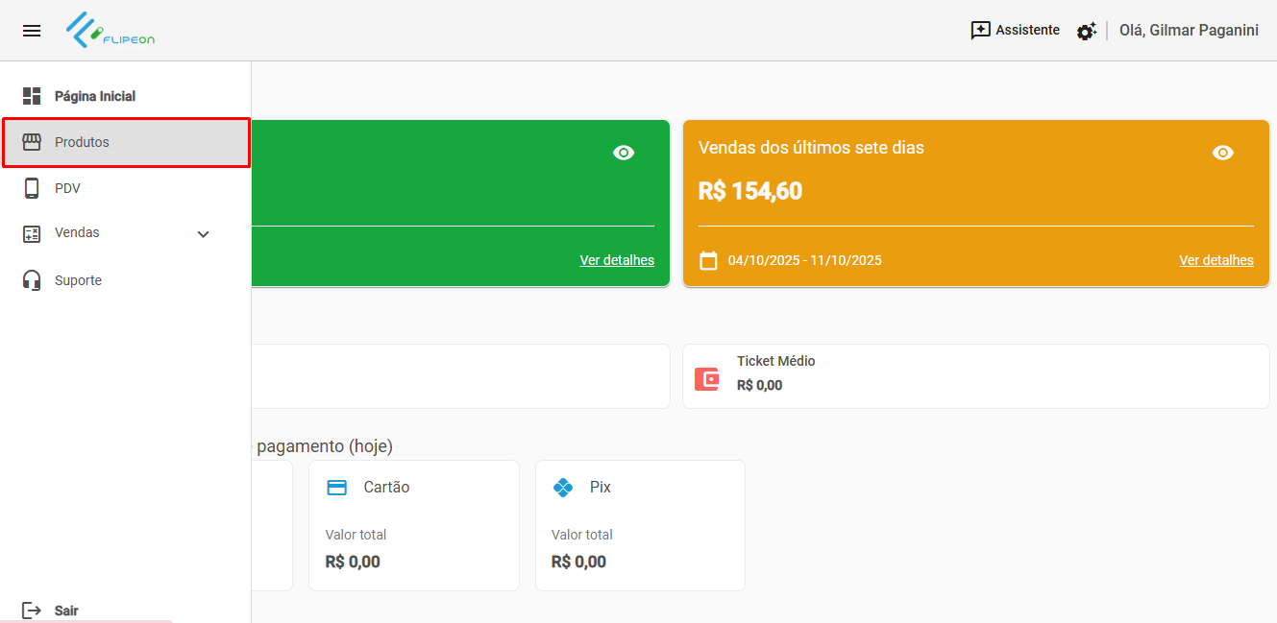This screenshot has width=1277, height=623.
Task: Expand the Vendas submenu chevron
Action: click(203, 234)
